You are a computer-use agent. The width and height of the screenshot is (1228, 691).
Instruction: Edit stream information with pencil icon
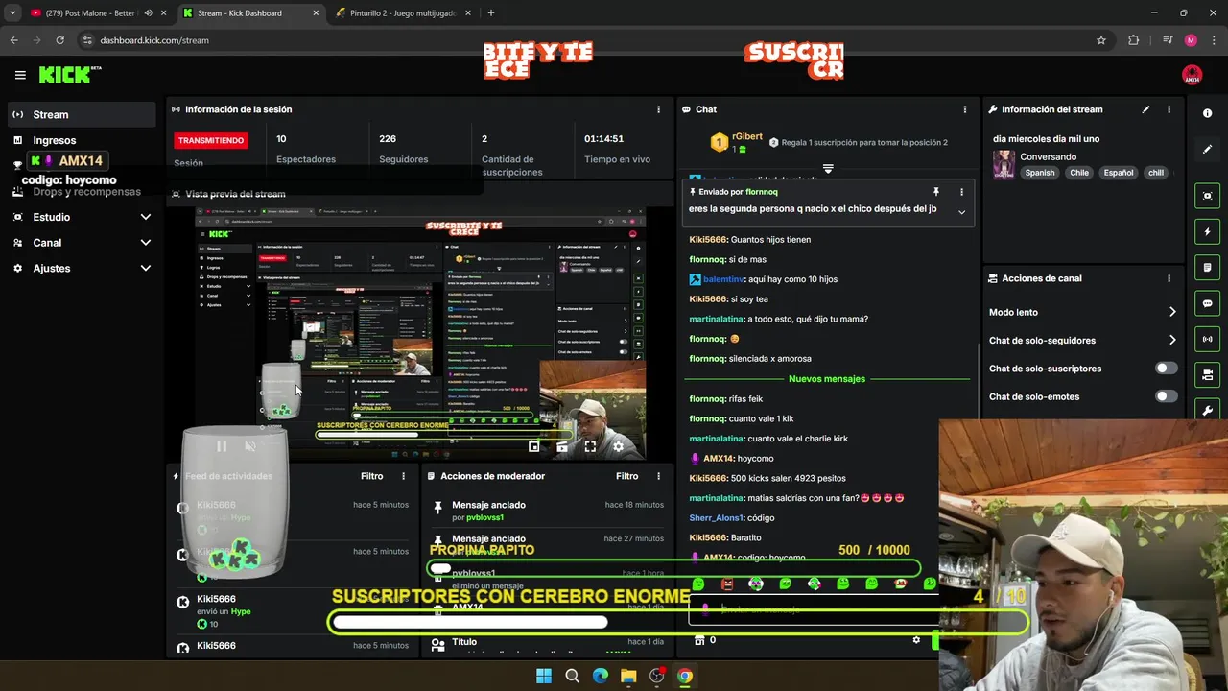[1145, 109]
